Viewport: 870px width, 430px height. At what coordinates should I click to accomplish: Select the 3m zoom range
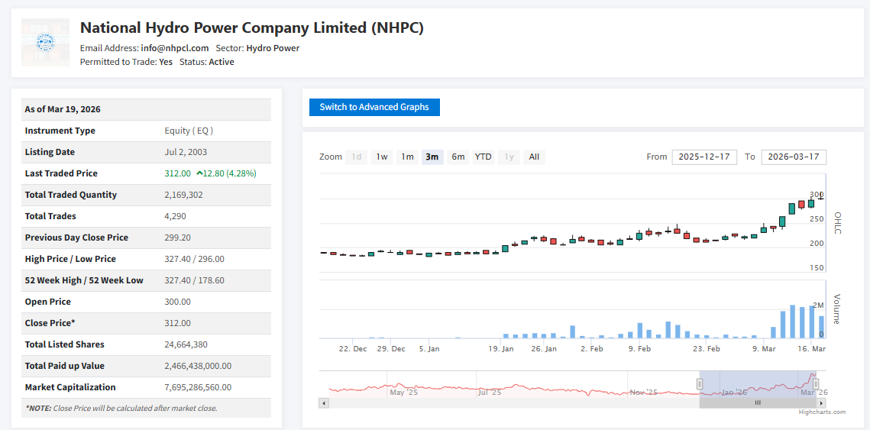tap(432, 157)
